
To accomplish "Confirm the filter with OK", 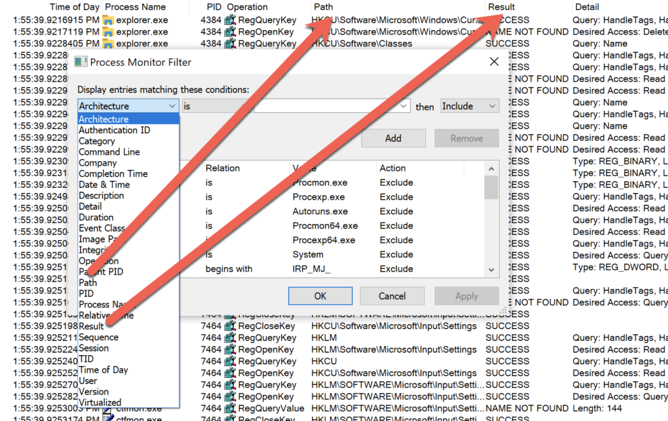I will pyautogui.click(x=320, y=296).
